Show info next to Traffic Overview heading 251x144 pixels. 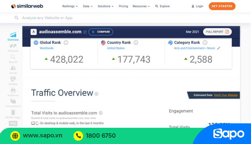(x=96, y=94)
